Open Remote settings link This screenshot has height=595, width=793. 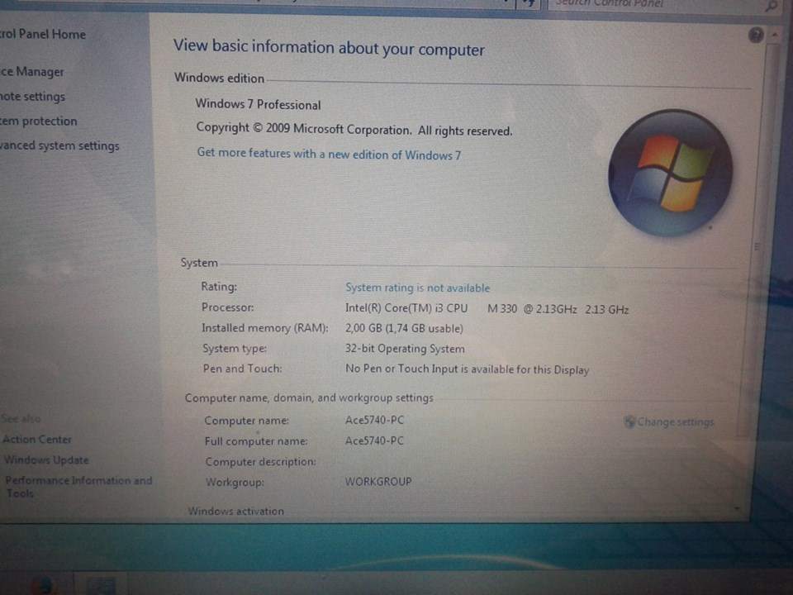32,97
